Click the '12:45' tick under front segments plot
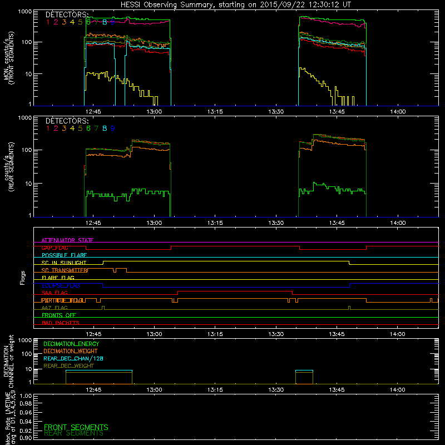Screen dimensions: 445x445 [93, 112]
